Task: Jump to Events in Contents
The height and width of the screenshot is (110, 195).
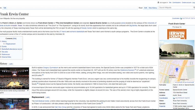Action: click(x=4, y=47)
